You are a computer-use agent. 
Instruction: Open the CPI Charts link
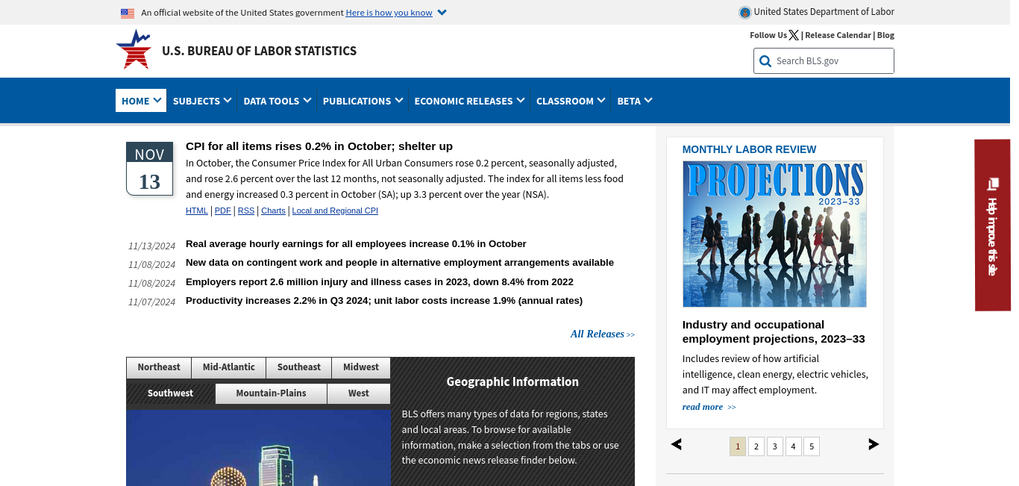pos(273,211)
